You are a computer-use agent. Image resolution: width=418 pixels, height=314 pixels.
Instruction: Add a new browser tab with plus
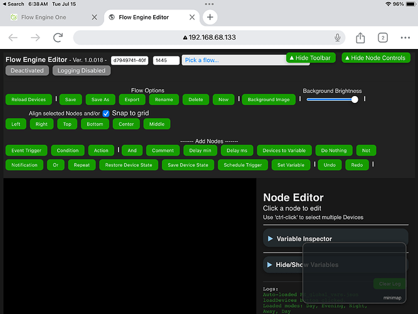(210, 17)
